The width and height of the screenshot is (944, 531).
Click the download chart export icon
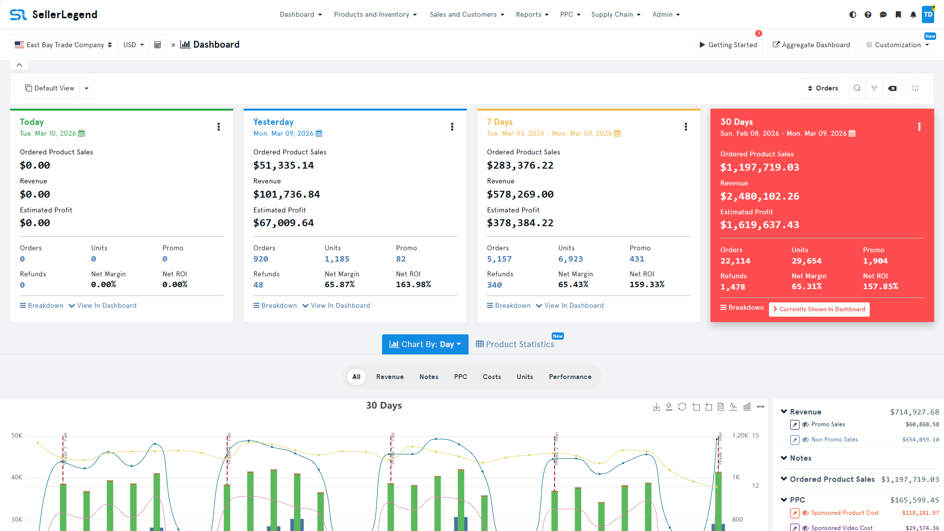pos(656,407)
